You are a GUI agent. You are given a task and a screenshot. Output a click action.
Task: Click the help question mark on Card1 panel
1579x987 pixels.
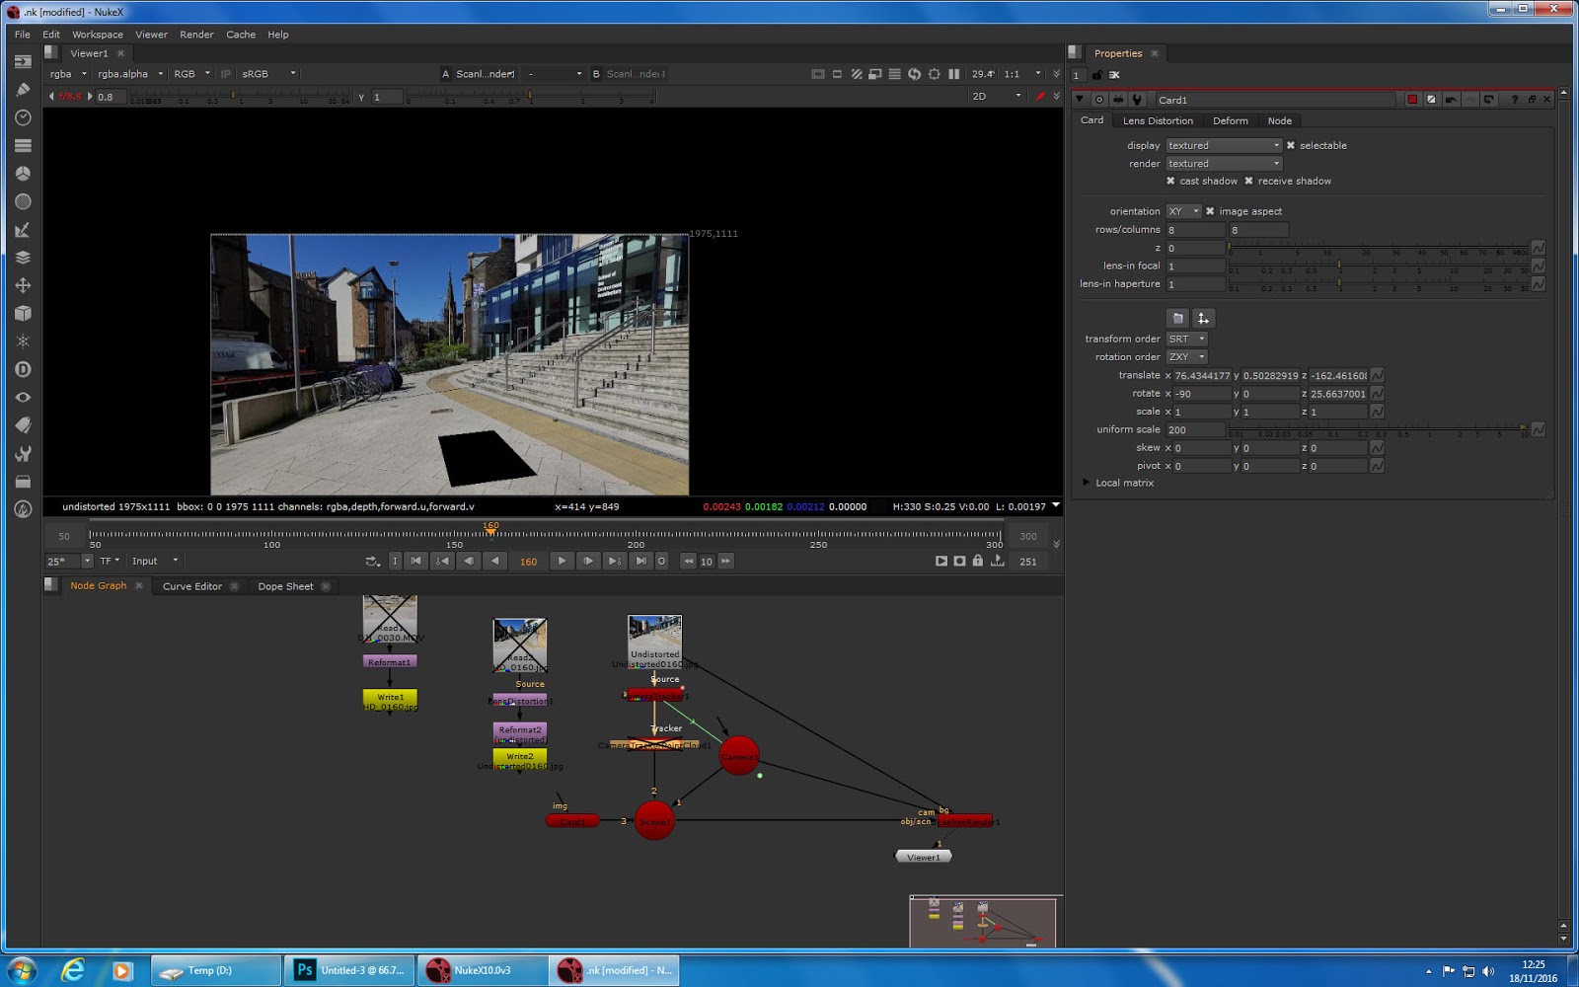(x=1514, y=99)
